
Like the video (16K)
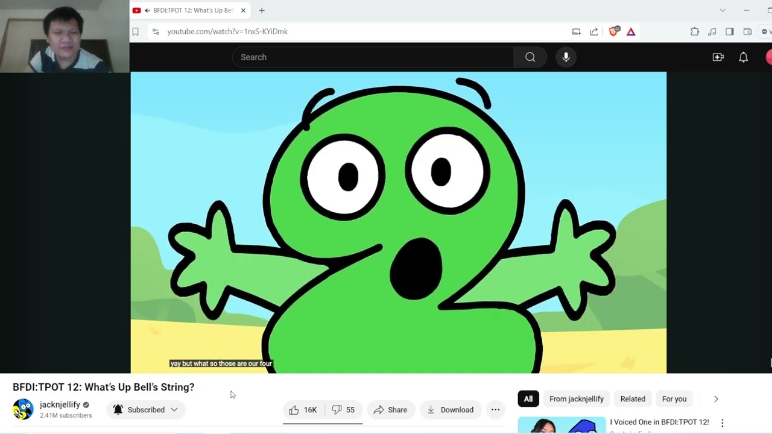click(x=303, y=410)
